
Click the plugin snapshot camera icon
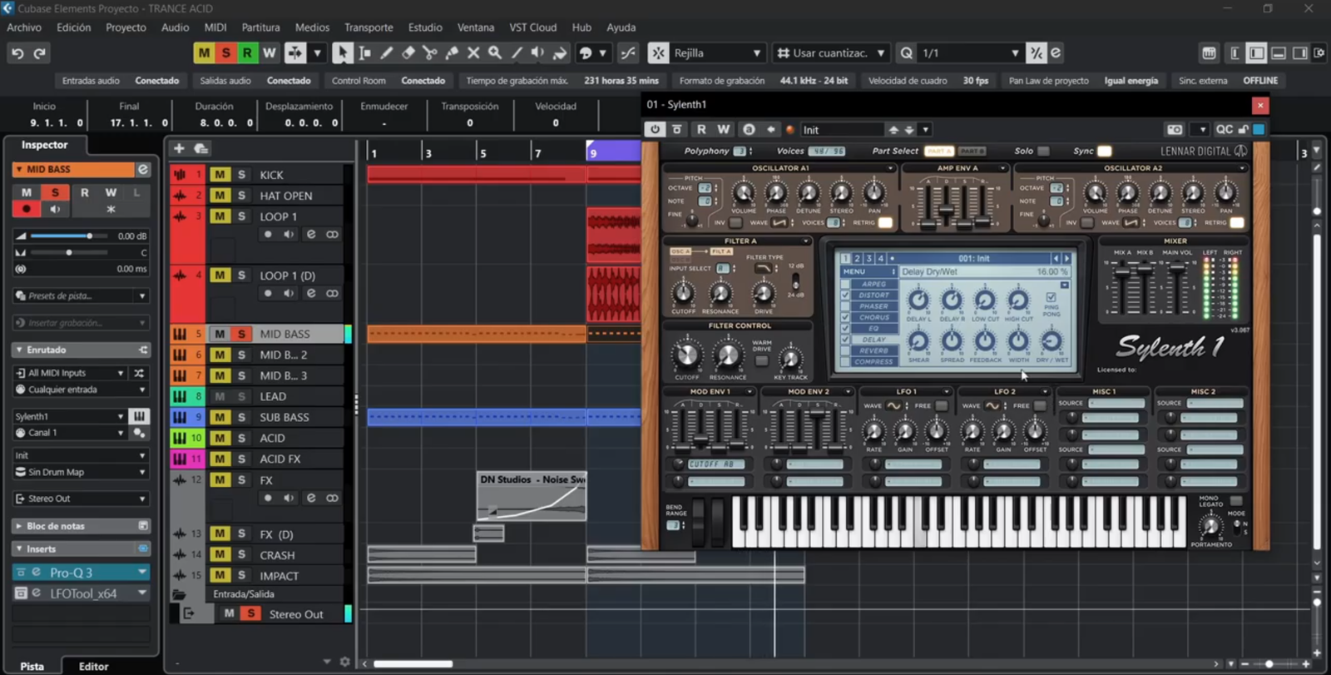tap(1175, 130)
